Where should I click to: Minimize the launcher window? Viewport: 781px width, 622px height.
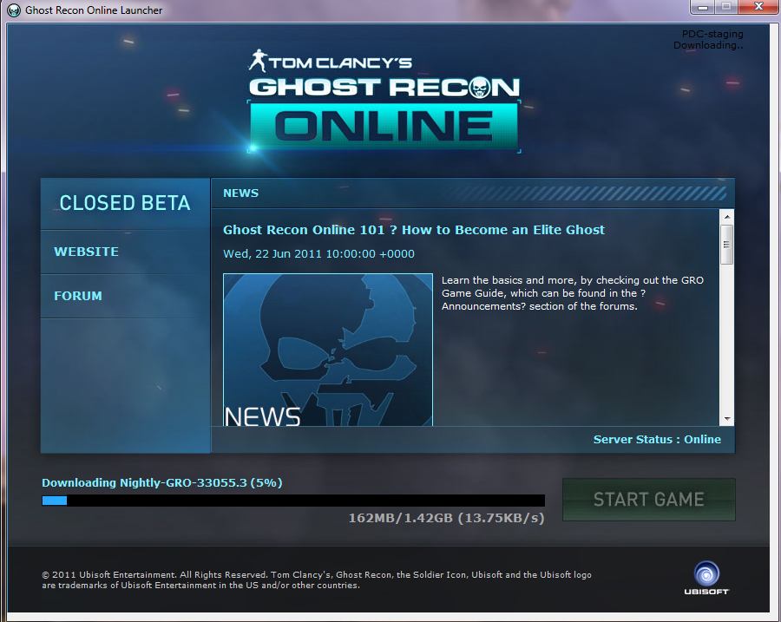703,7
